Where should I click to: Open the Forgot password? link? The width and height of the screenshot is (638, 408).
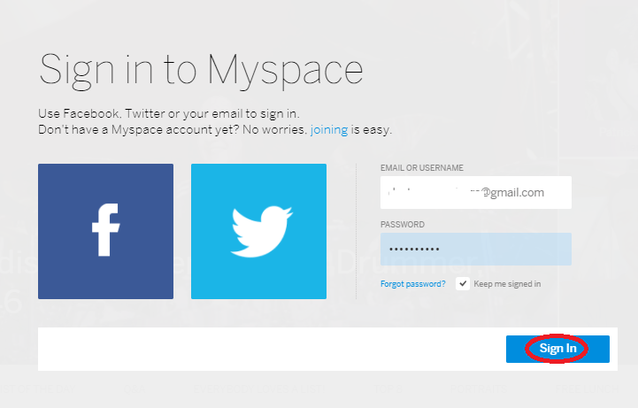tap(413, 284)
